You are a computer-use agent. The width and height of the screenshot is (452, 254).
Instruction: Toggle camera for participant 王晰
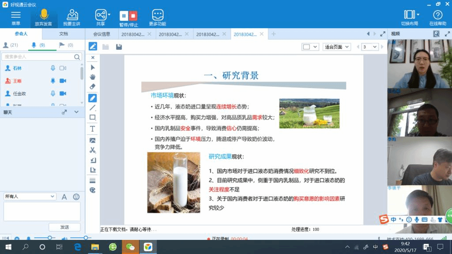click(x=63, y=81)
